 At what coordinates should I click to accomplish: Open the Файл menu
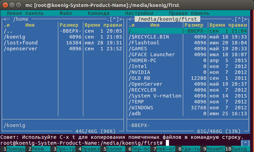click(x=66, y=13)
